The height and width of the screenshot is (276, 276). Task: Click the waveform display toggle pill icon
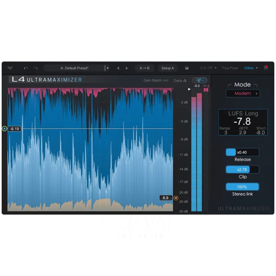pos(200,80)
